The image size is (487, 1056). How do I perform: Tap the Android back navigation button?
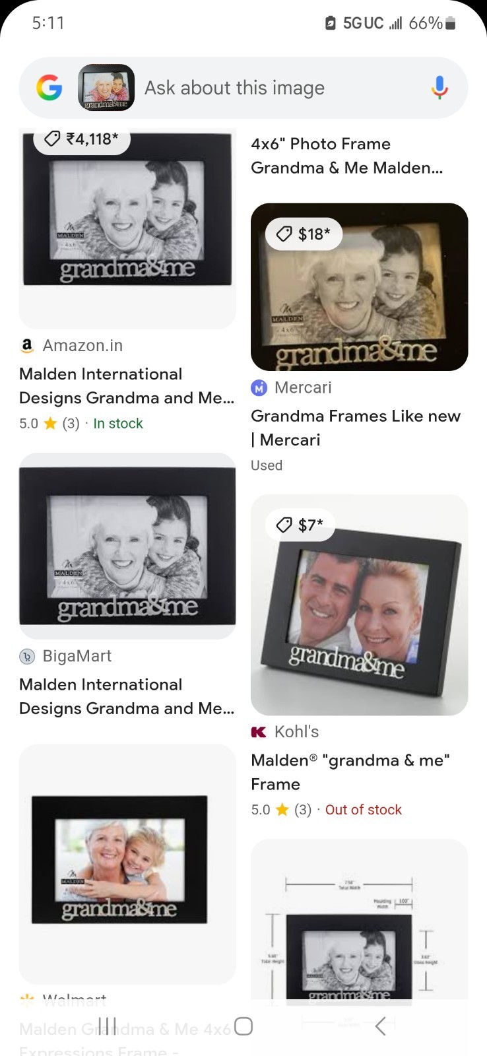pyautogui.click(x=380, y=1026)
